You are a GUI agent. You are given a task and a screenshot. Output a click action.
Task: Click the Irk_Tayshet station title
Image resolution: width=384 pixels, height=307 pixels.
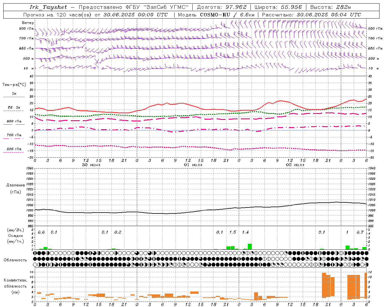click(x=48, y=7)
